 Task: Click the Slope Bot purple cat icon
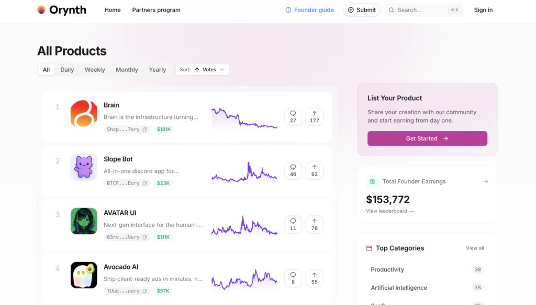(84, 168)
